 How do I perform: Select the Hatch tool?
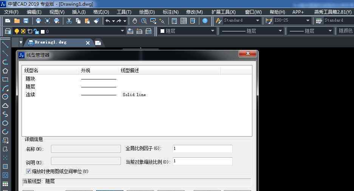point(5,166)
